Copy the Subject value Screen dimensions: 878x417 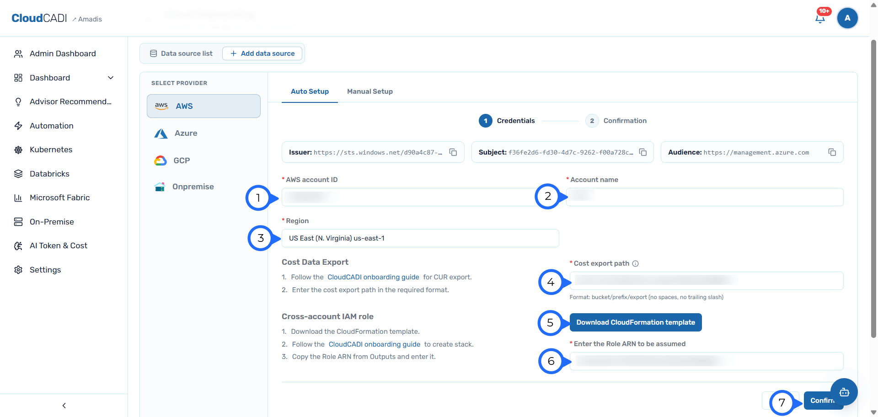[643, 152]
